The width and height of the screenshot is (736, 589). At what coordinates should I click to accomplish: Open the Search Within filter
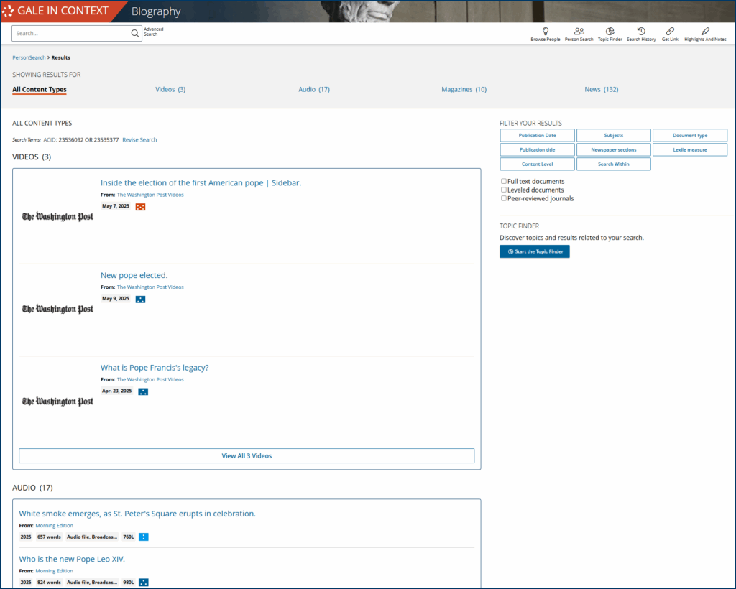click(x=614, y=164)
